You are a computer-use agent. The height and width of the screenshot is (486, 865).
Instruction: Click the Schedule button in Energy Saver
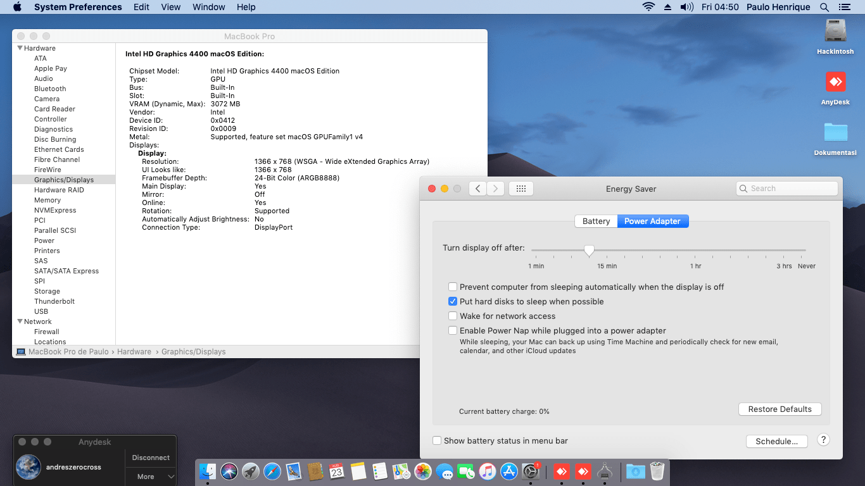coord(777,441)
